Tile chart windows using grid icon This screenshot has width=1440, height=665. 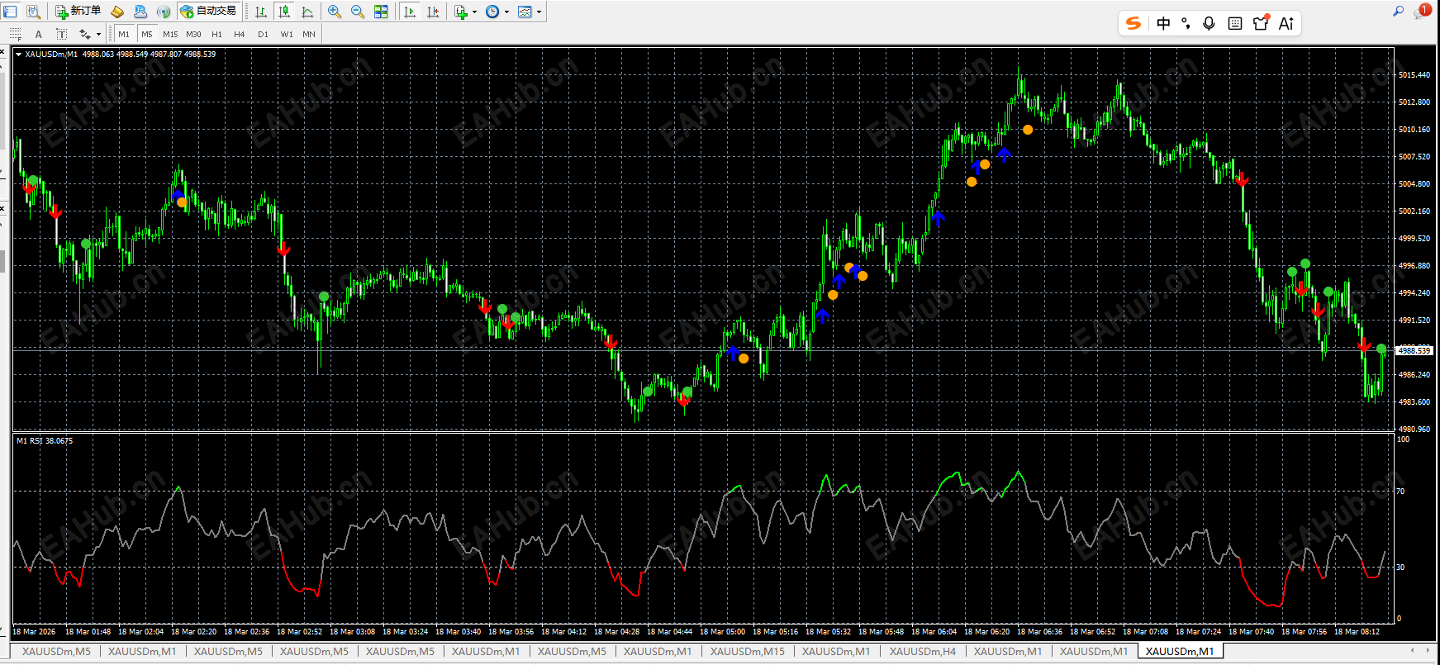381,12
